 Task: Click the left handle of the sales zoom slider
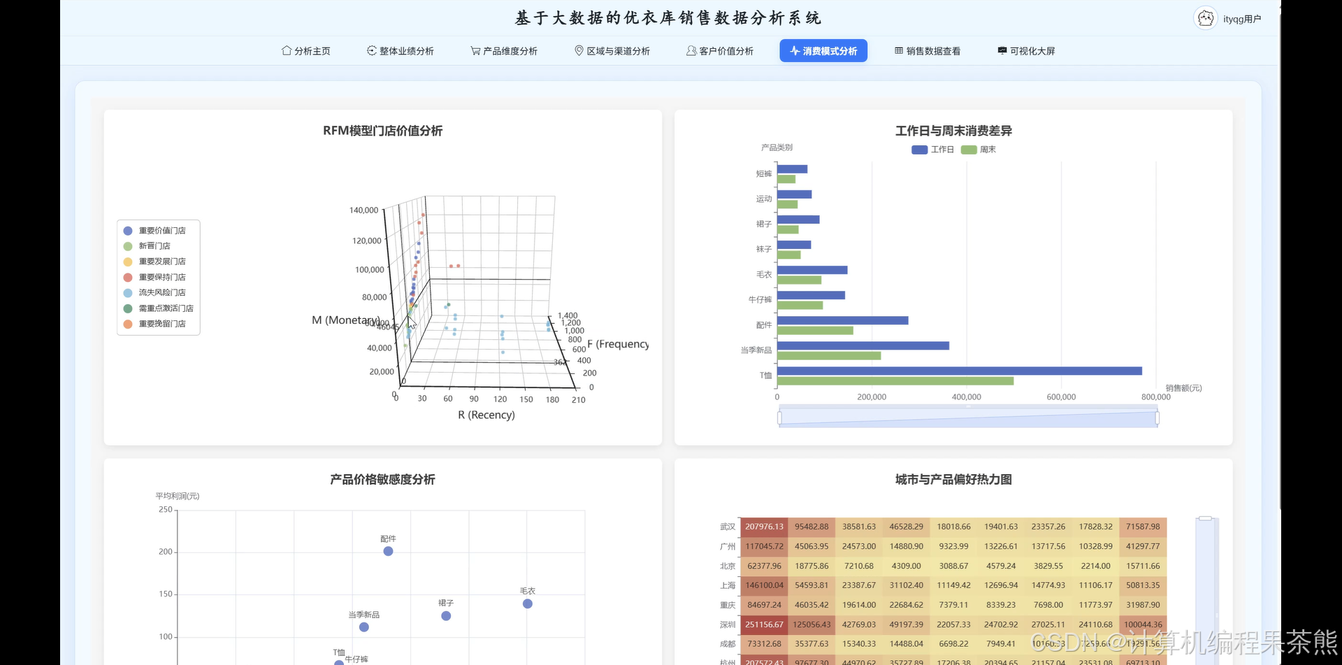(x=779, y=418)
